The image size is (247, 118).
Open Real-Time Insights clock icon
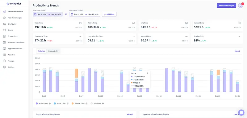[4, 18]
